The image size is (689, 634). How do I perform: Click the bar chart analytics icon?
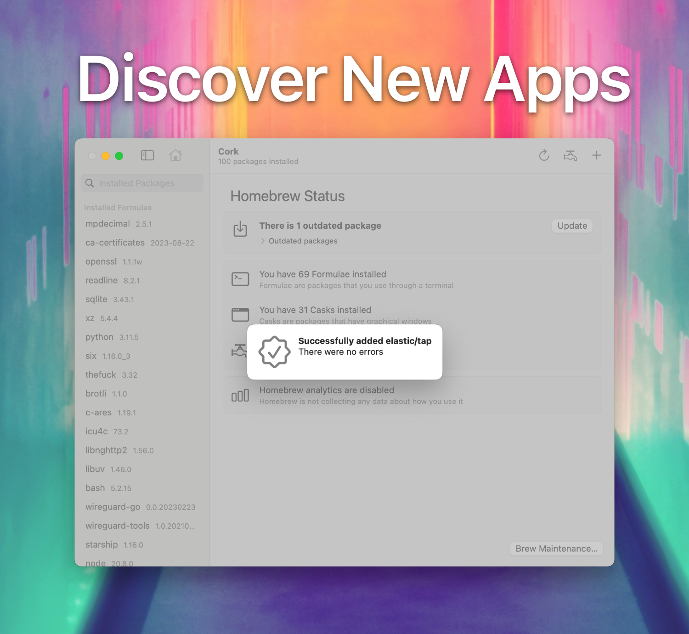240,395
